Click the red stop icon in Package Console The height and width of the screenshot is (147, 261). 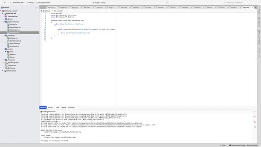point(254,116)
